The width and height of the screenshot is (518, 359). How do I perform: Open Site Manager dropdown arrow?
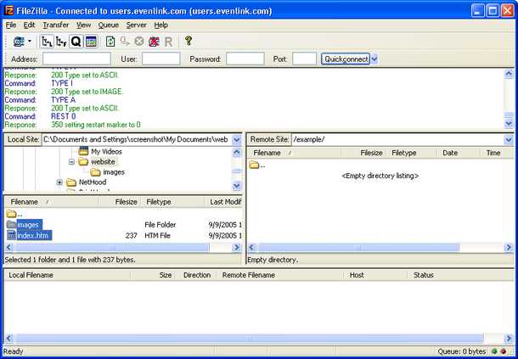coord(30,42)
